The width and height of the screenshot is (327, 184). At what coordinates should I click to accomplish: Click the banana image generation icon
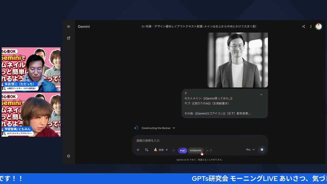point(155,150)
